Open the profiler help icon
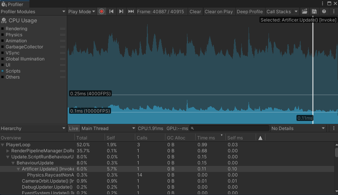The image size is (338, 195). (x=324, y=11)
